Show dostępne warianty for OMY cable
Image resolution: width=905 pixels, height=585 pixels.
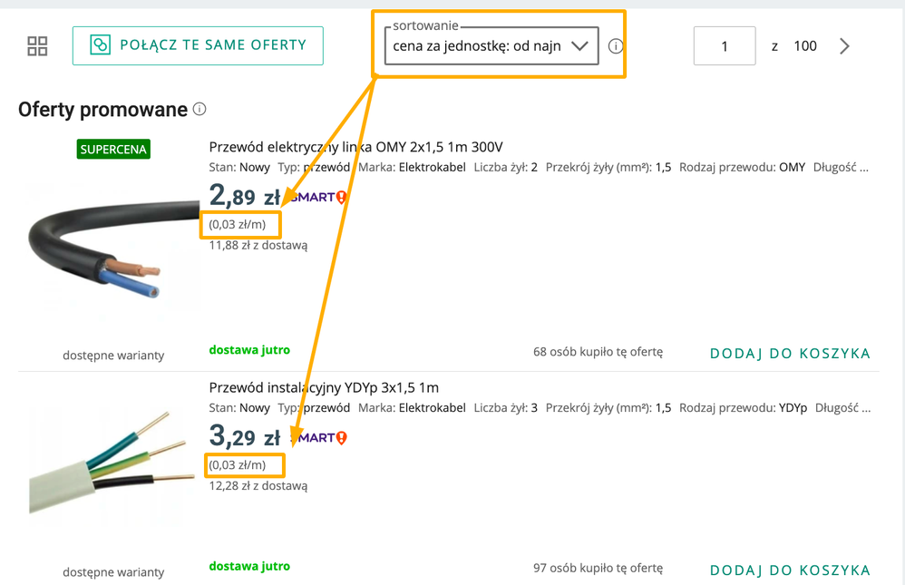(x=113, y=356)
